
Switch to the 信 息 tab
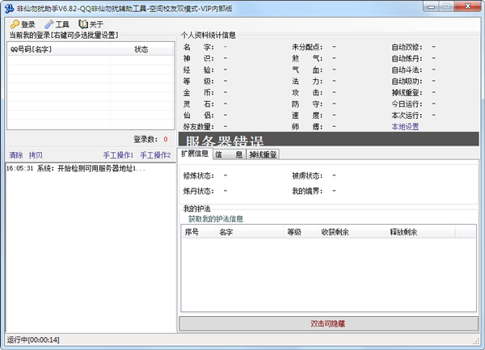(229, 154)
